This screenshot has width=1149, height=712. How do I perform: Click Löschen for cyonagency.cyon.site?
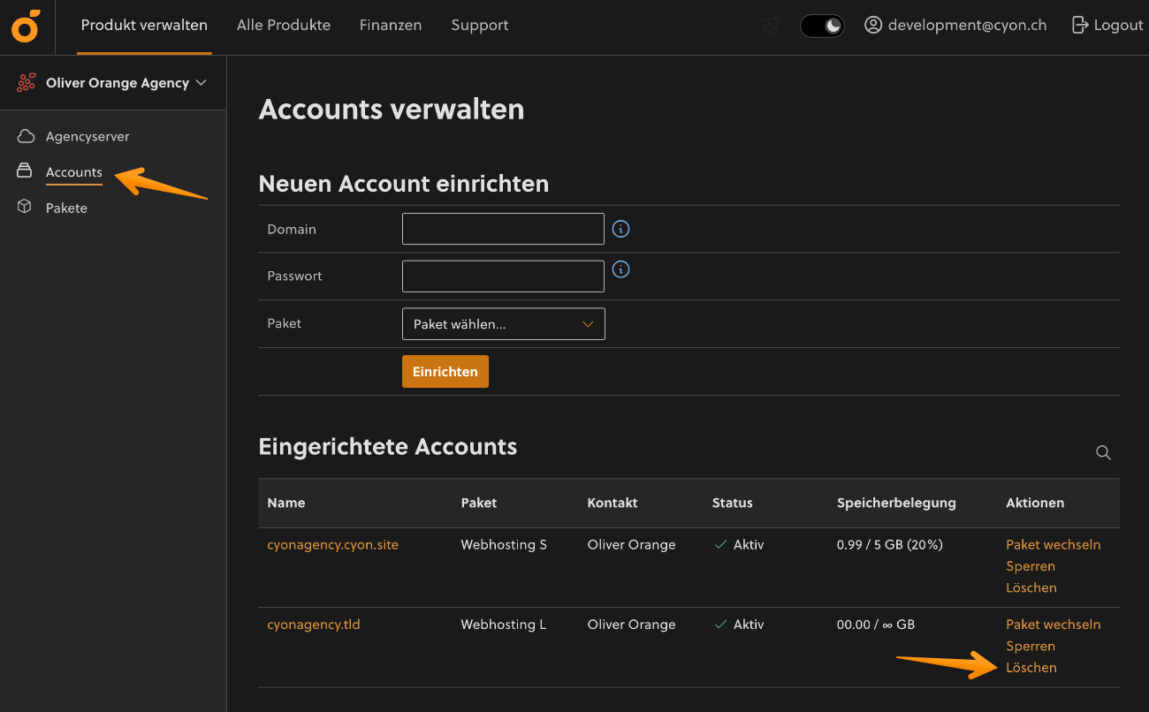(x=1031, y=587)
